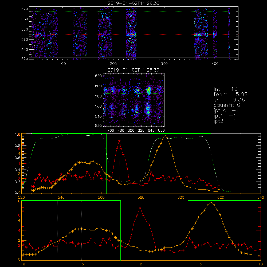
Task: Click the -10 x-axis label of bottom plot
Action: 21,264
